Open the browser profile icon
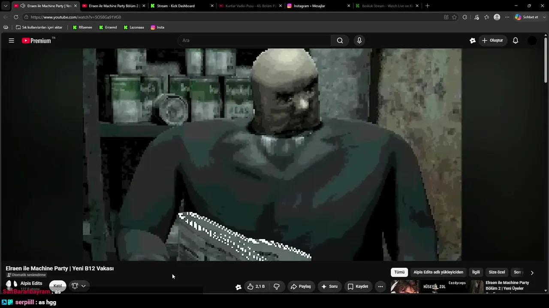This screenshot has height=308, width=549. [497, 17]
